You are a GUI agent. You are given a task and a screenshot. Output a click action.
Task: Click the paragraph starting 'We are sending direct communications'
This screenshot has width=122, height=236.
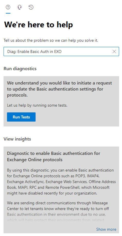pyautogui.click(x=58, y=211)
